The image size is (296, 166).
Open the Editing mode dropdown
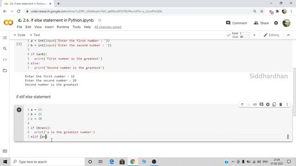pos(271,35)
